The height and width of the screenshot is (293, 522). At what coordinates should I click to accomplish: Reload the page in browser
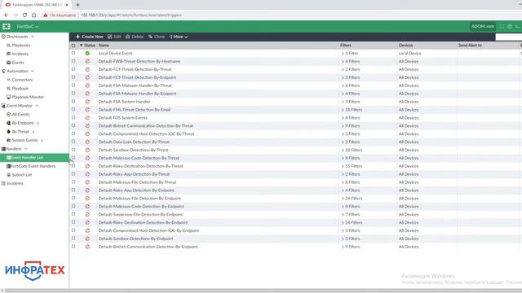tap(24, 15)
